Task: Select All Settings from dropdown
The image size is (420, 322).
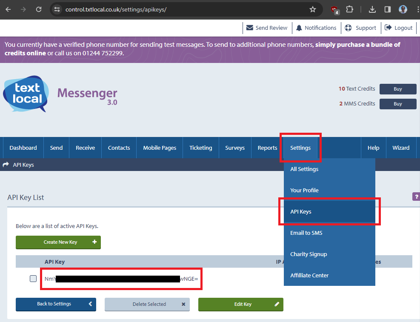Action: 329,169
